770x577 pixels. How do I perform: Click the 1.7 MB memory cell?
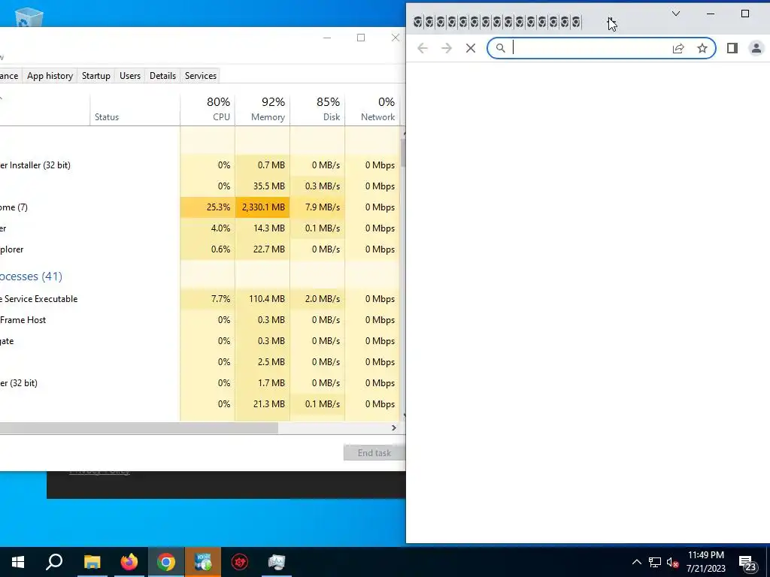(x=262, y=383)
